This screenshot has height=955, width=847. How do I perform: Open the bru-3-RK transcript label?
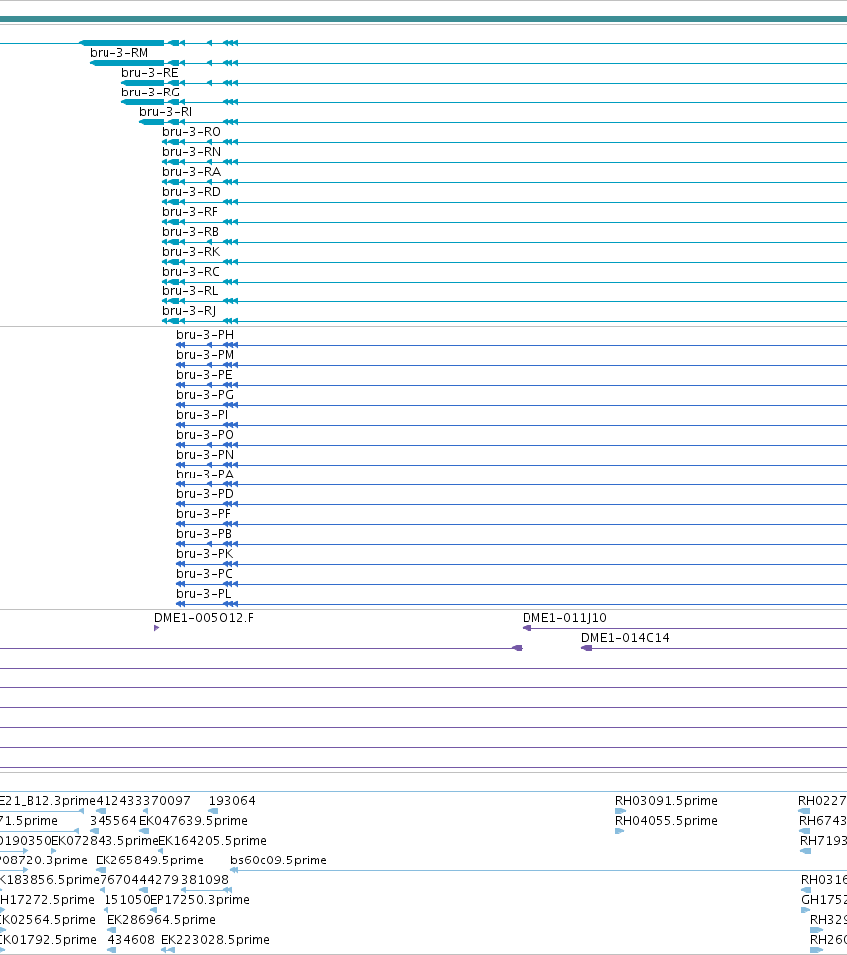[x=191, y=252]
